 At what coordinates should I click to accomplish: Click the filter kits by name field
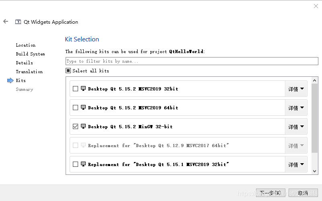(x=192, y=61)
